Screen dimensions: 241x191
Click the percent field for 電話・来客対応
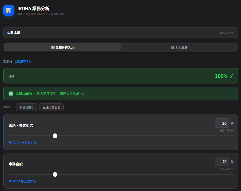[x=222, y=123]
